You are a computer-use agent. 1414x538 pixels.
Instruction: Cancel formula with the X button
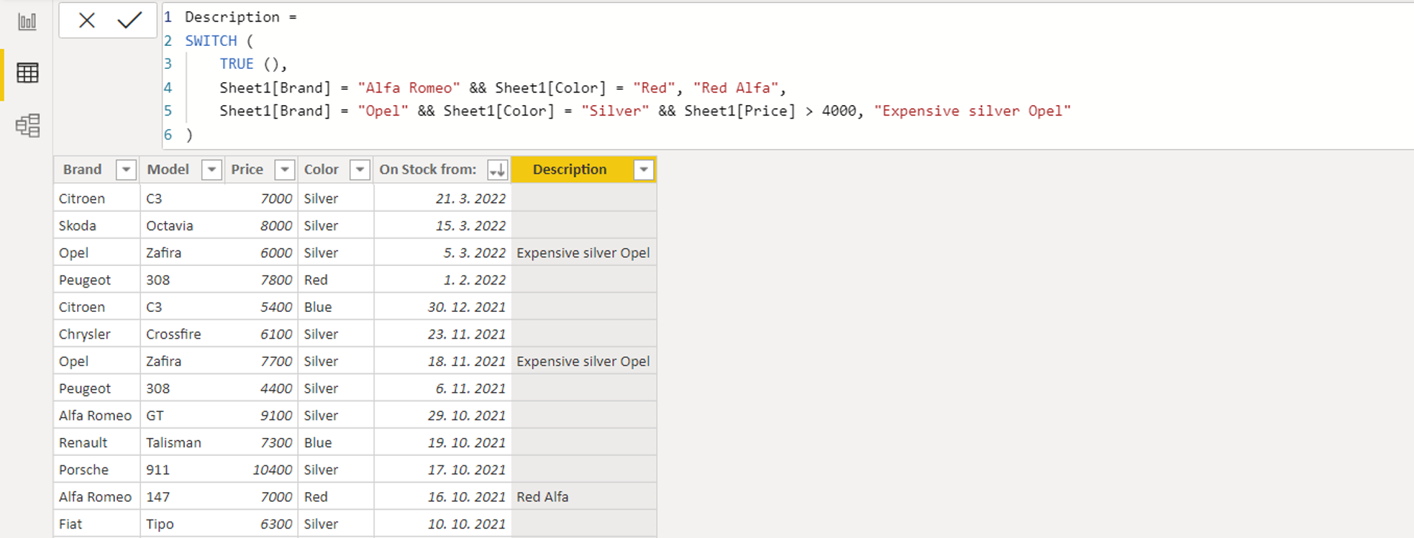87,21
